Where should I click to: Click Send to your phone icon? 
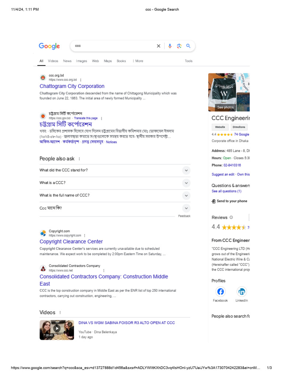point(213,201)
